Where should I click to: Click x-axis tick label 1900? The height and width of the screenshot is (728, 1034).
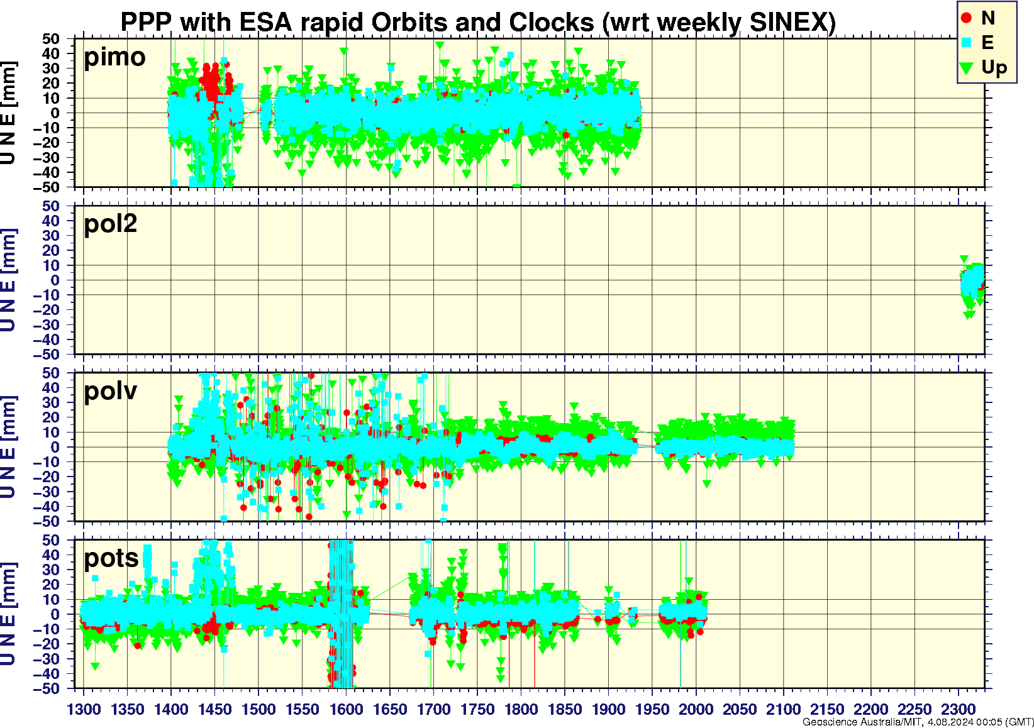[x=608, y=709]
